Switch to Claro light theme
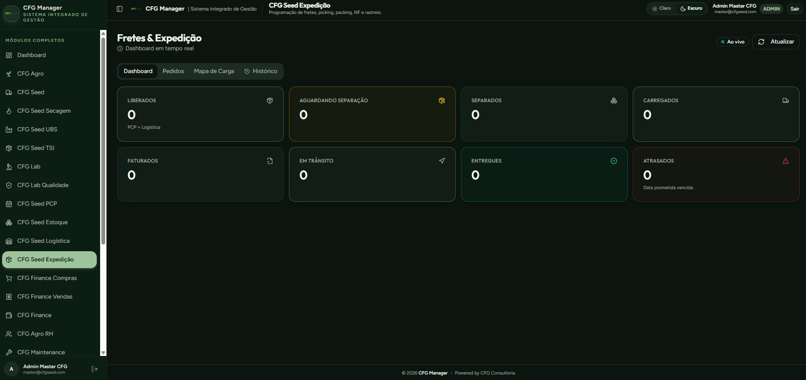Image resolution: width=806 pixels, height=380 pixels. point(662,8)
